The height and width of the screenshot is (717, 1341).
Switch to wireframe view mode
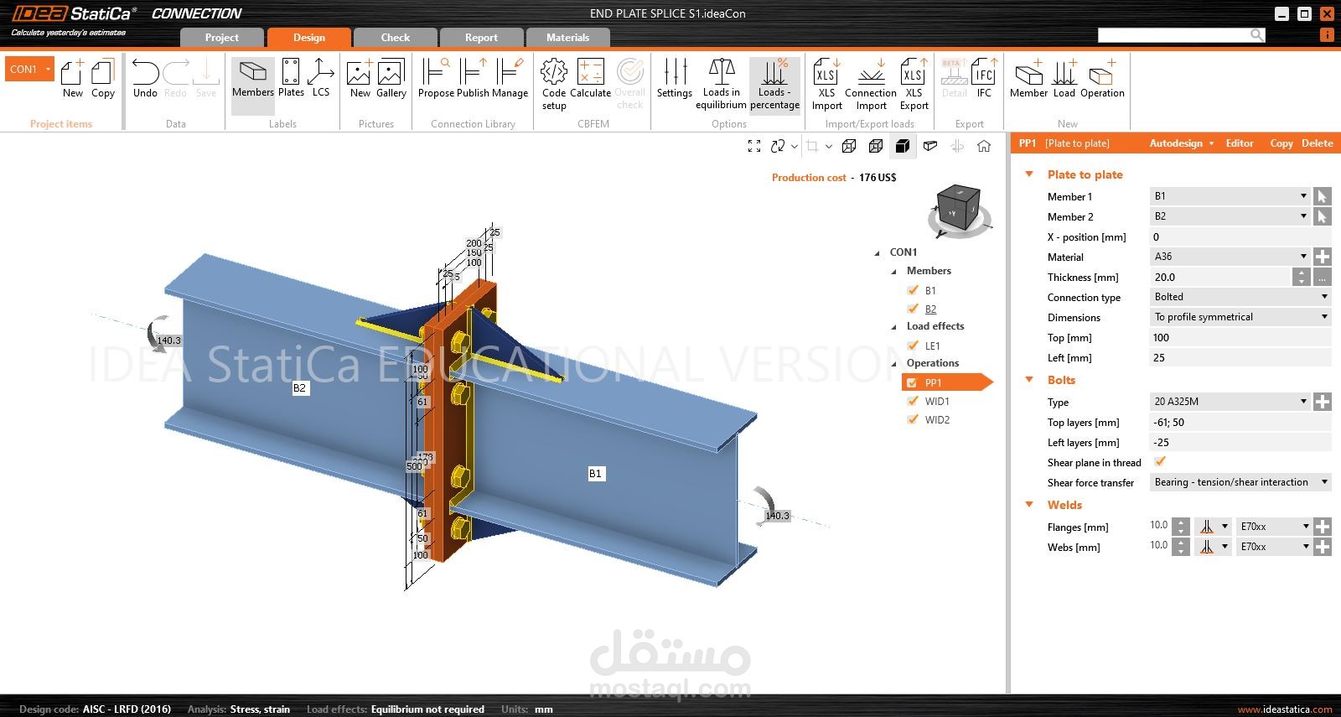point(849,146)
